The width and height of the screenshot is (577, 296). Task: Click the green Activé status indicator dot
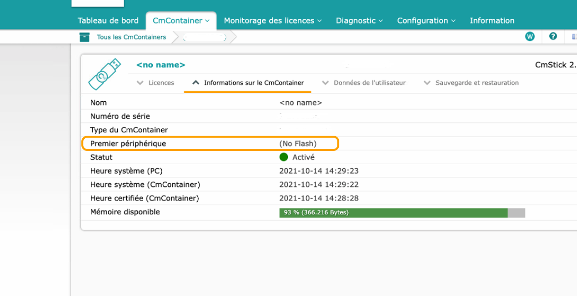point(284,157)
